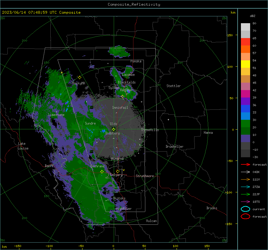Click the RockyMH map label
The image size is (268, 250).
pyautogui.click(x=79, y=83)
